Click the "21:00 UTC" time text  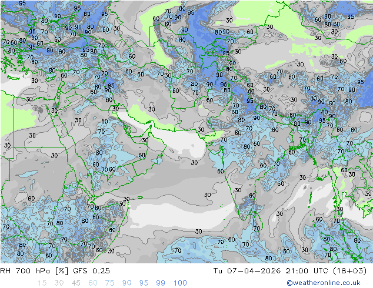(x=306, y=271)
